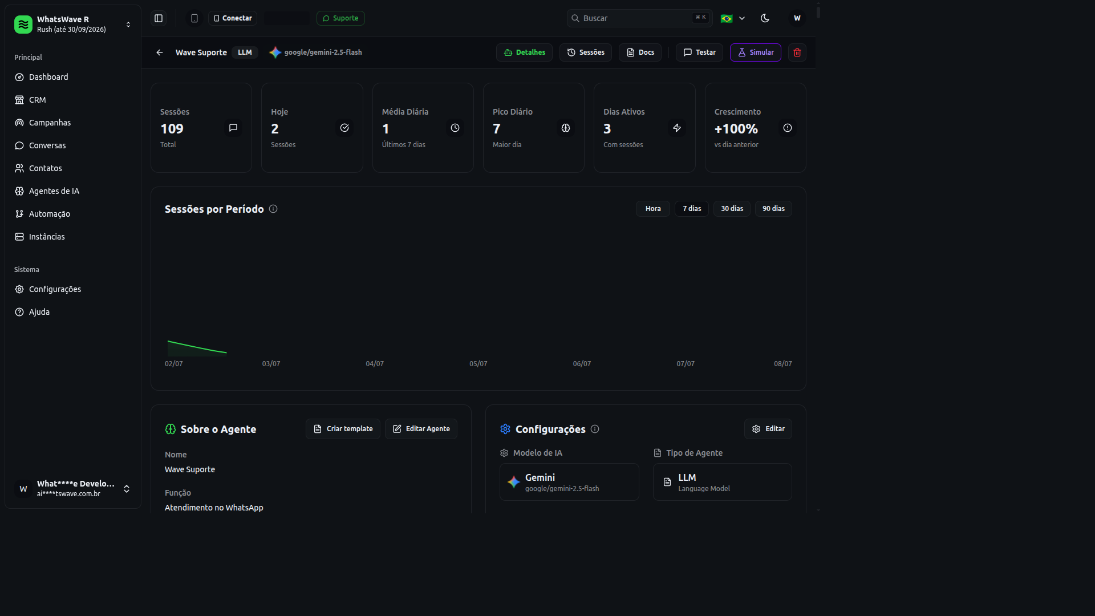The width and height of the screenshot is (1095, 616).
Task: Click the Editar Agente button
Action: coord(421,429)
